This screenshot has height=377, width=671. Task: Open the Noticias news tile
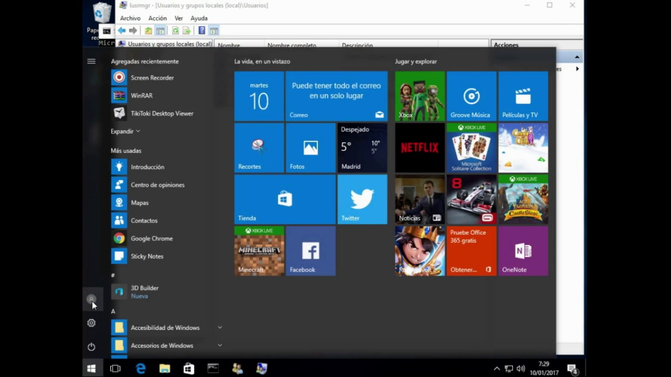tap(419, 199)
